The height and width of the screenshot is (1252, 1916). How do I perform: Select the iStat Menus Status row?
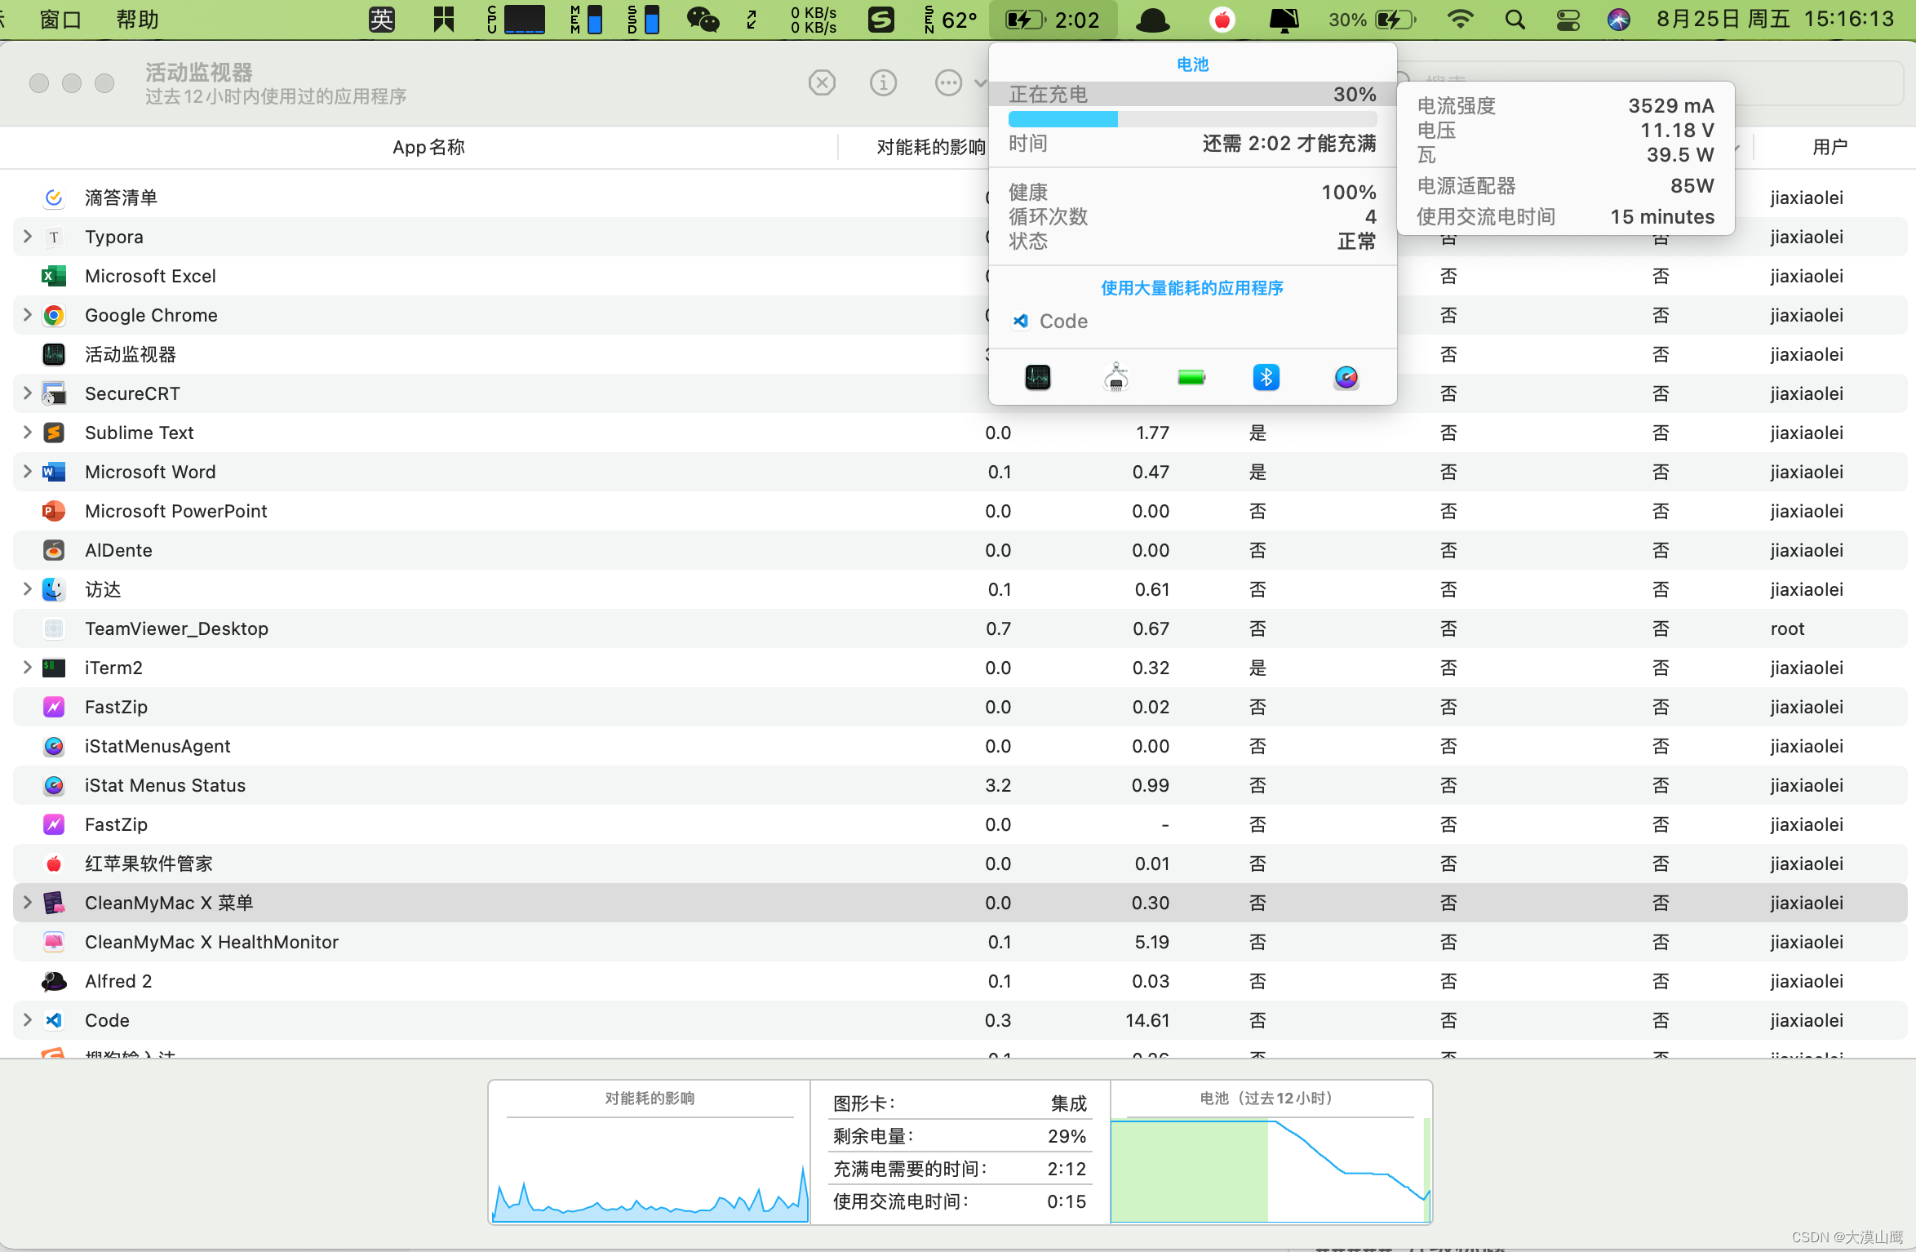coord(960,785)
